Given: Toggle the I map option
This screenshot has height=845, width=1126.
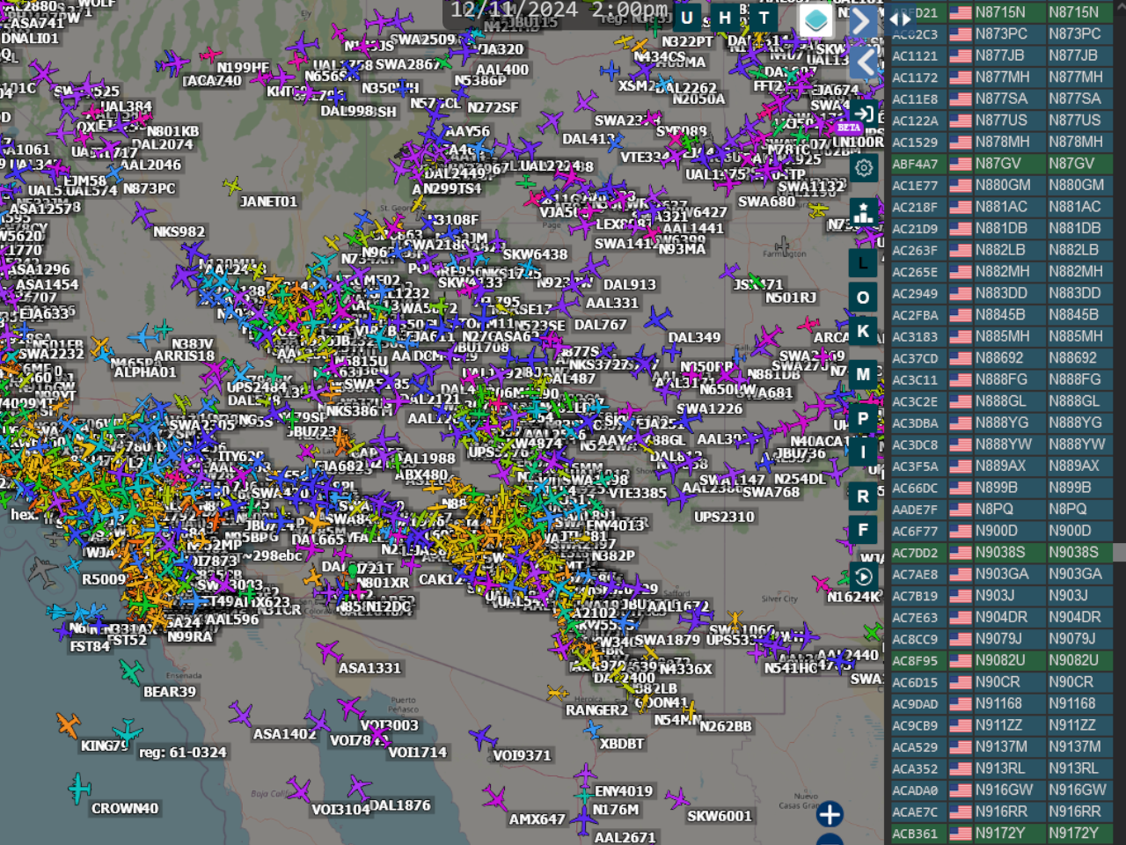Looking at the screenshot, I should (x=863, y=452).
